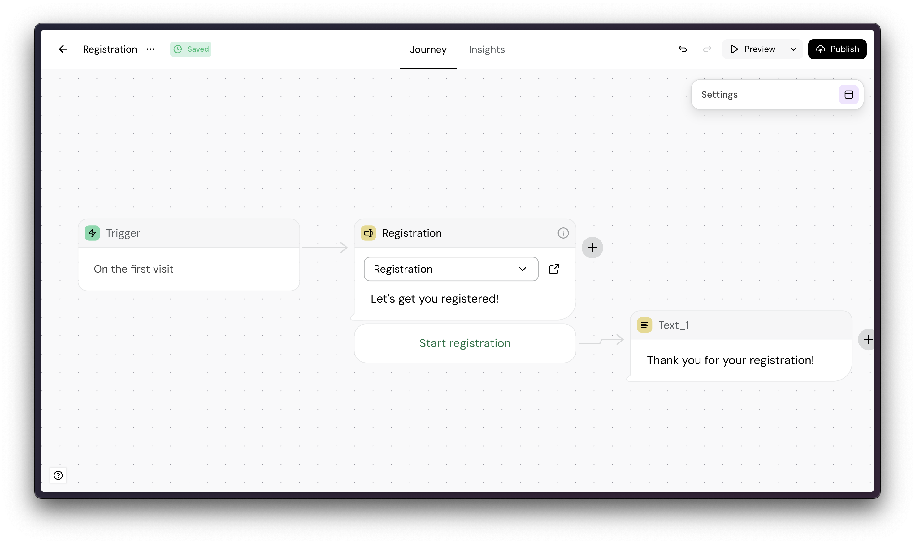Click the green Trigger lightning icon
The height and width of the screenshot is (544, 915).
(x=92, y=233)
